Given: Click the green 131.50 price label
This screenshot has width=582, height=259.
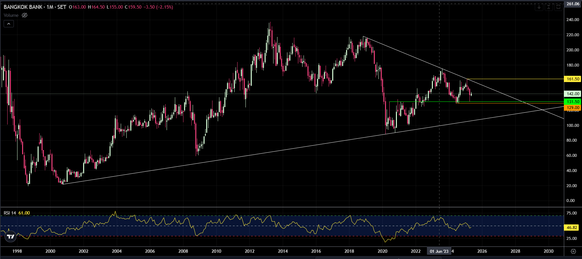Looking at the screenshot, I should click(x=573, y=102).
